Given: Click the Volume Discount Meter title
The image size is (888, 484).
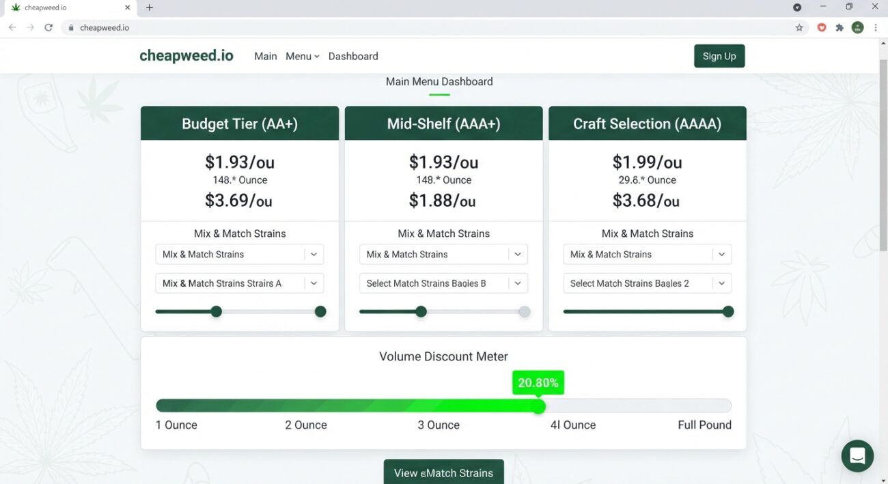Looking at the screenshot, I should 443,356.
